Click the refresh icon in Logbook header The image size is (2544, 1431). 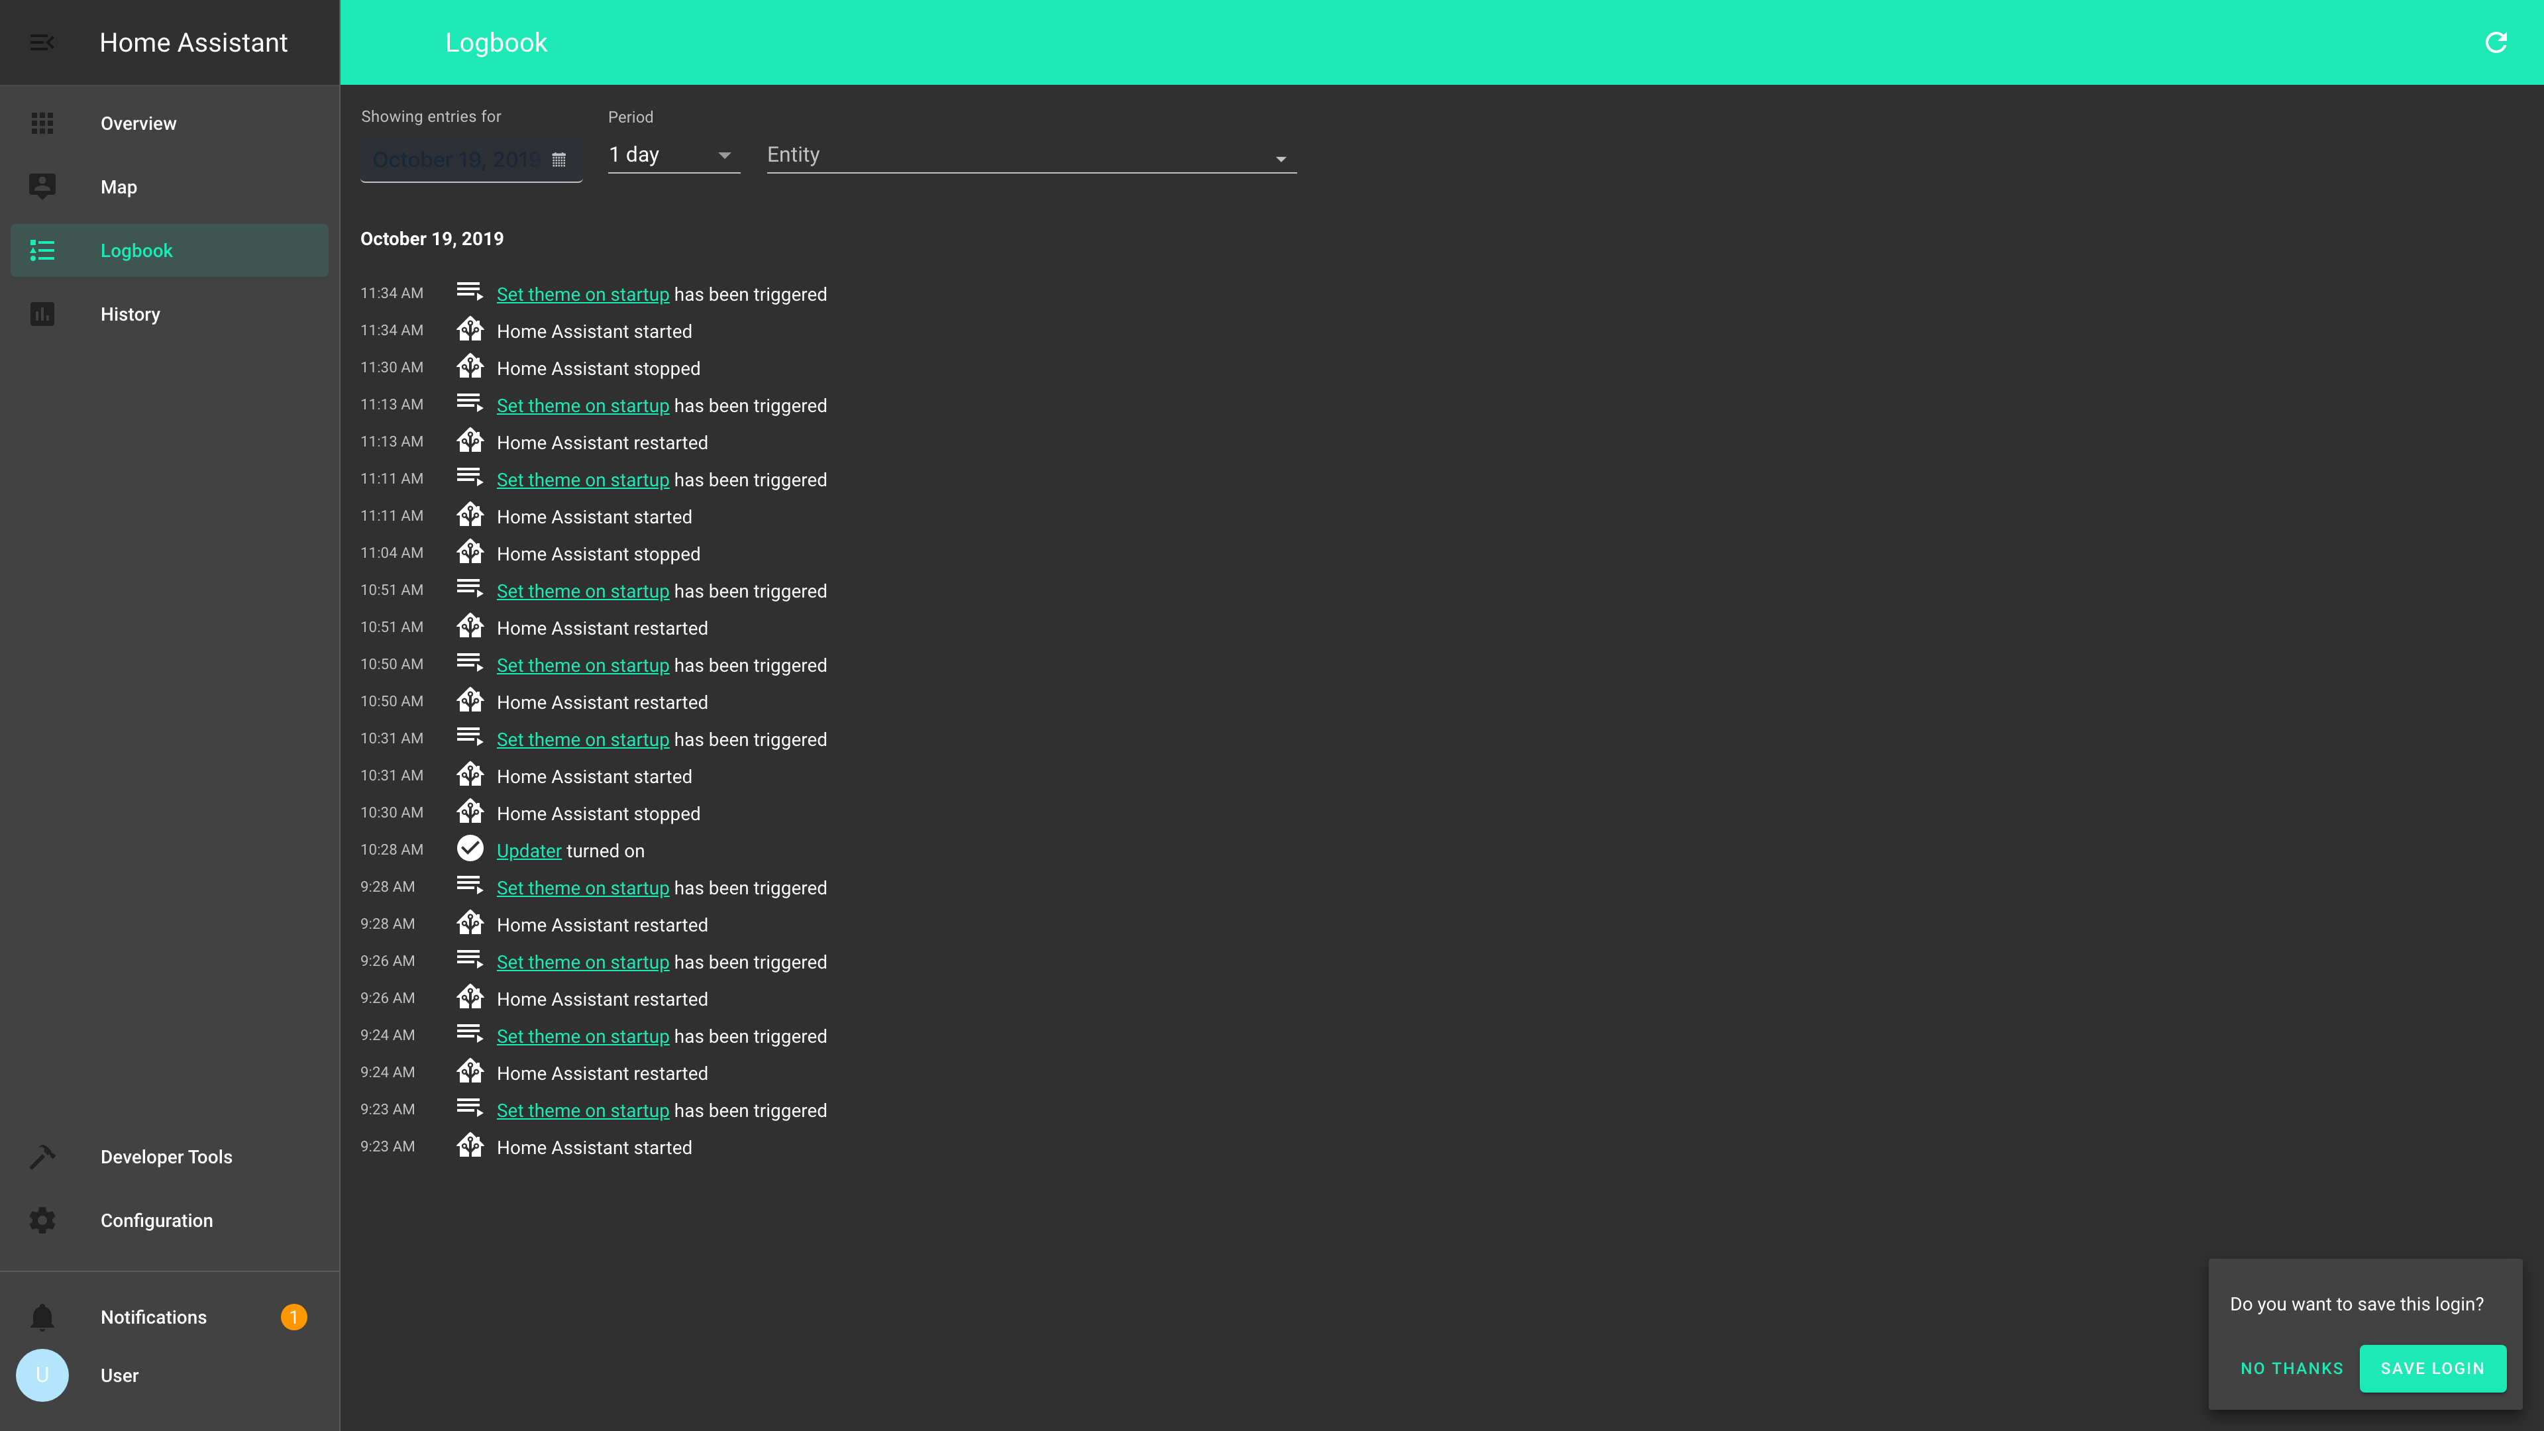(x=2496, y=42)
